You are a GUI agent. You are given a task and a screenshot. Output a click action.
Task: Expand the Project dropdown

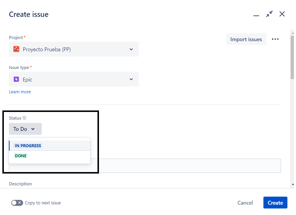click(131, 49)
